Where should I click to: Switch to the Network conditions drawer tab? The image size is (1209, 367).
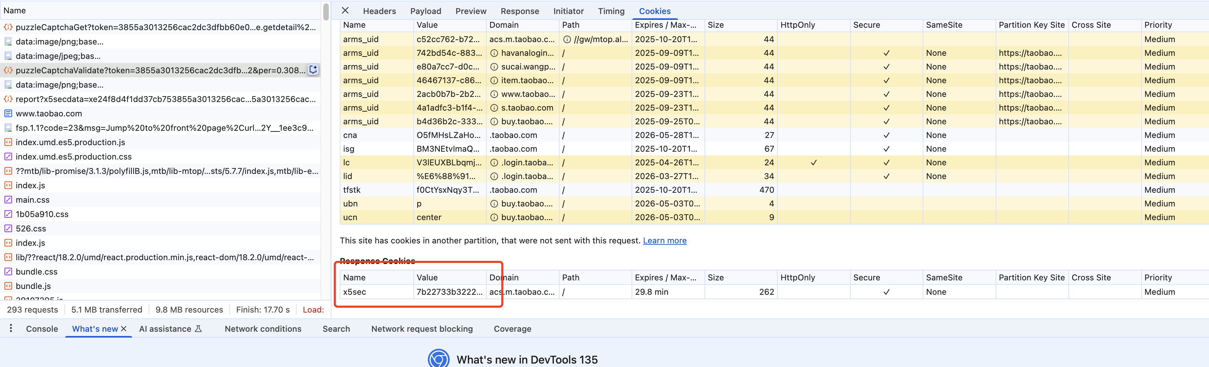coord(263,329)
